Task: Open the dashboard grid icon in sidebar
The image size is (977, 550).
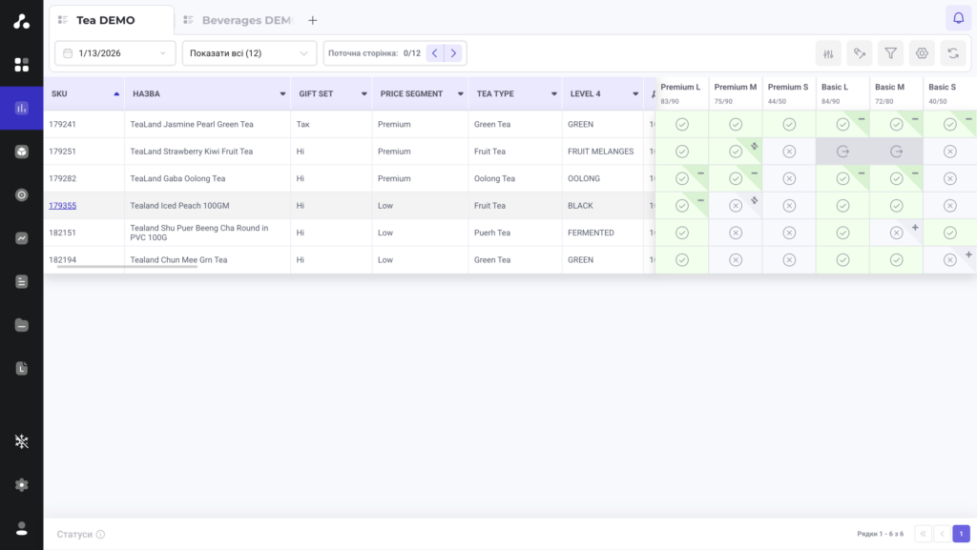Action: [22, 65]
